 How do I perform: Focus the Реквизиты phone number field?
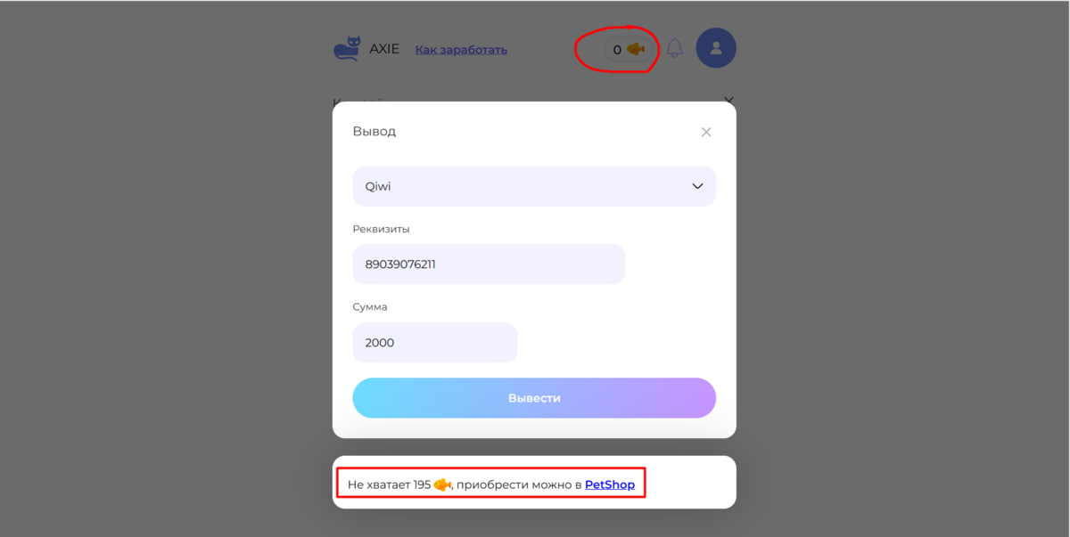click(489, 264)
